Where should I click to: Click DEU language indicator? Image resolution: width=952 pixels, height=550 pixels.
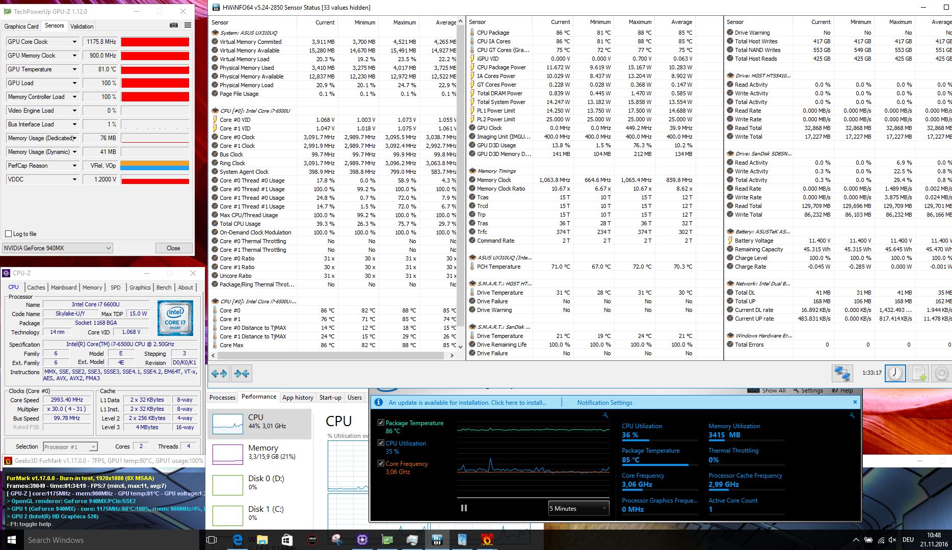908,540
